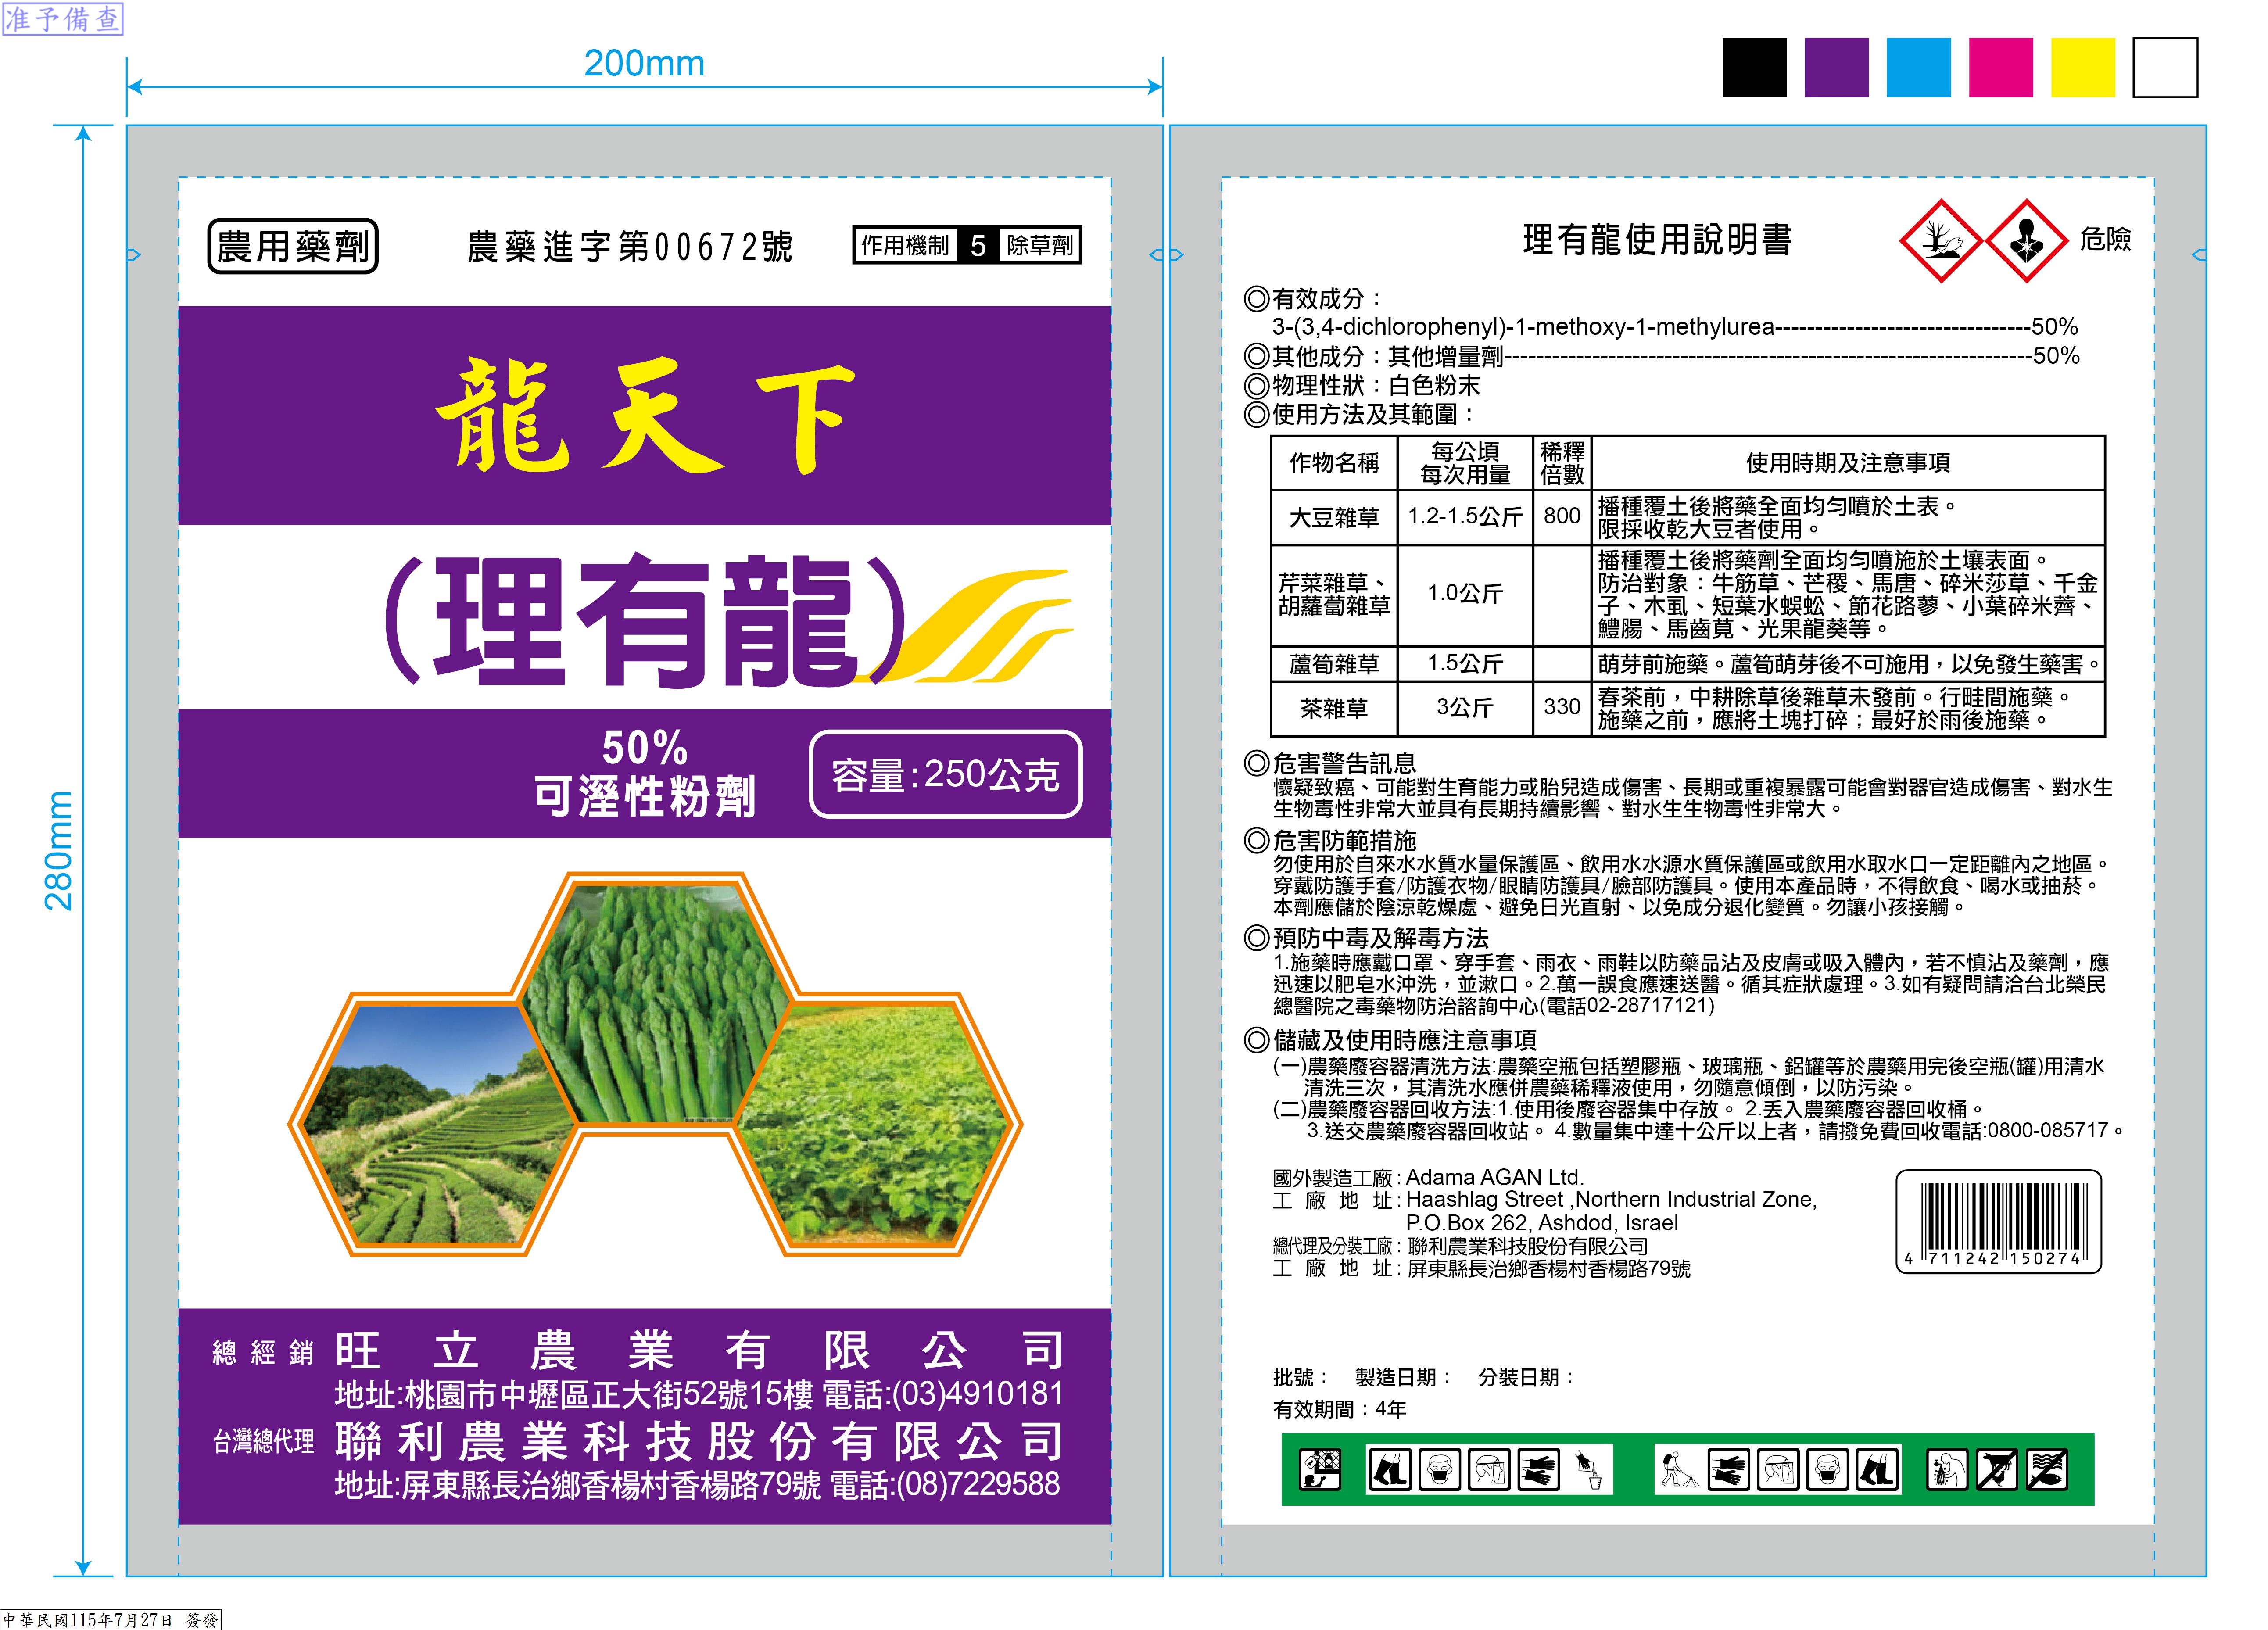This screenshot has width=2268, height=1630.
Task: Click the barcode 4711242150274
Action: (x=1998, y=1221)
